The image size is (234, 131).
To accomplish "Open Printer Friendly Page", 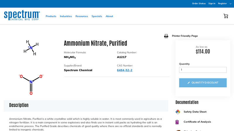I will pyautogui.click(x=185, y=36).
